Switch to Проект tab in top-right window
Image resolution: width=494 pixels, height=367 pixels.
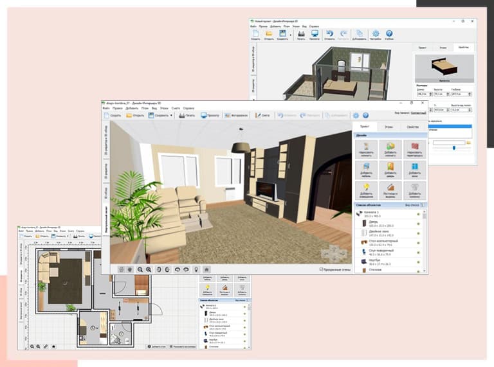(423, 48)
